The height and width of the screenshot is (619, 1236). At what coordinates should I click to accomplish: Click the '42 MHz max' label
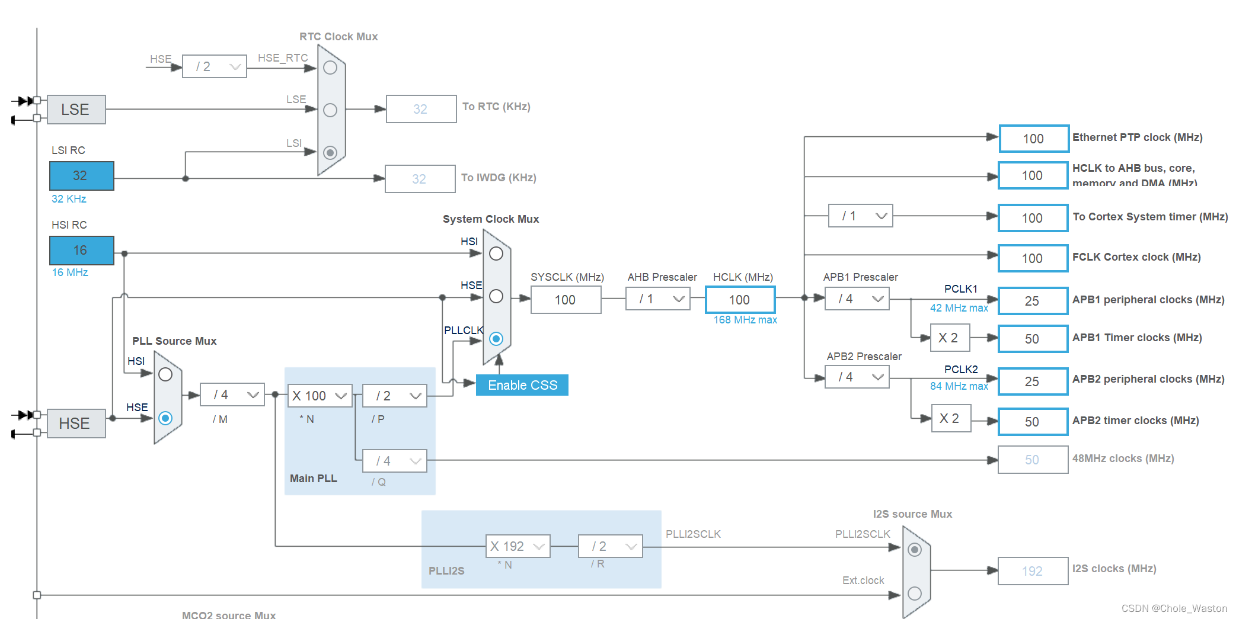[959, 308]
